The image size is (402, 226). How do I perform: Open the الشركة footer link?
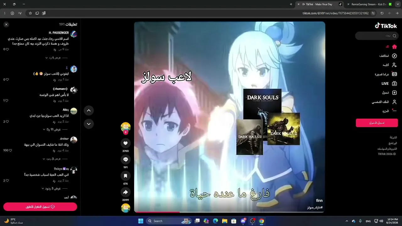393,137
